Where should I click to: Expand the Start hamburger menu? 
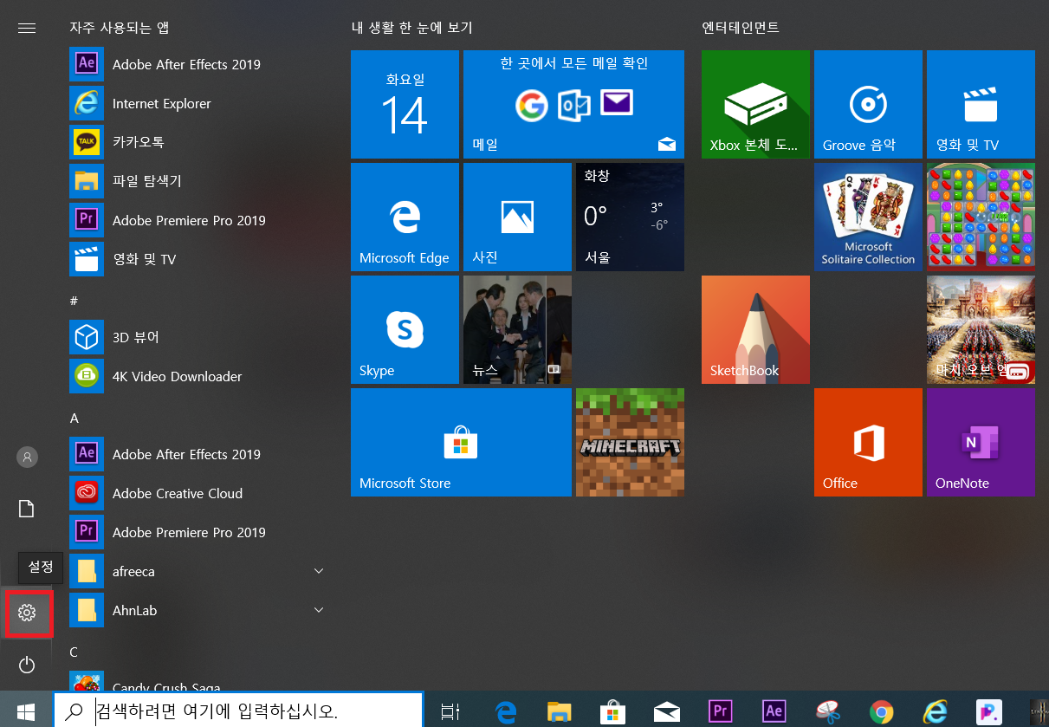27,28
